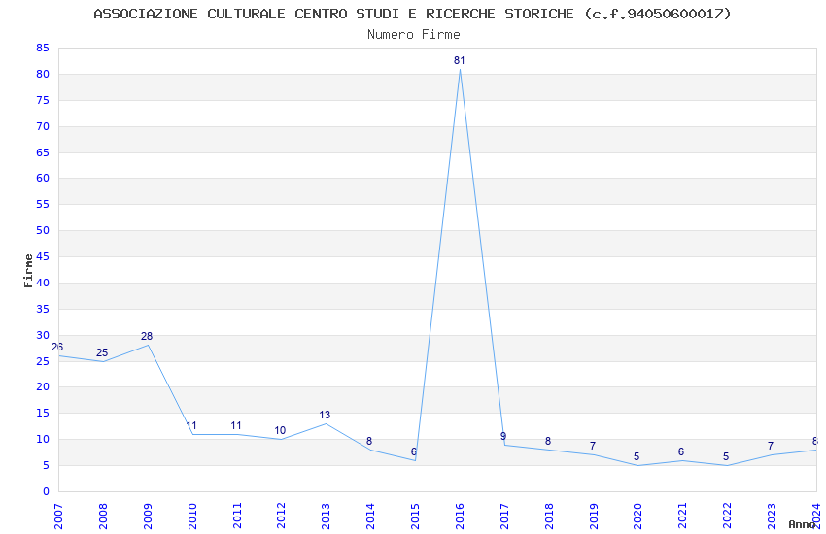Select the 2008 data label 25
The image size is (826, 534).
point(102,353)
